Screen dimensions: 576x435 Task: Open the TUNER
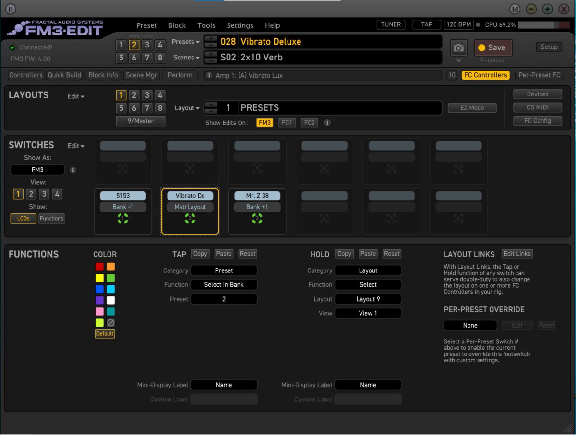pos(391,24)
